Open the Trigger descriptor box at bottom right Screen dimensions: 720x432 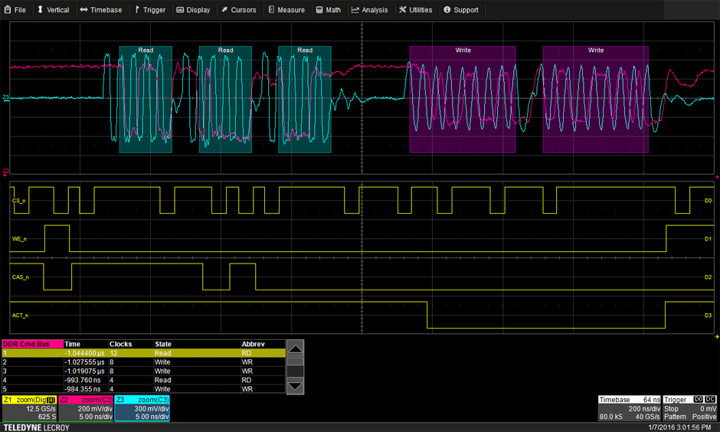[690, 409]
